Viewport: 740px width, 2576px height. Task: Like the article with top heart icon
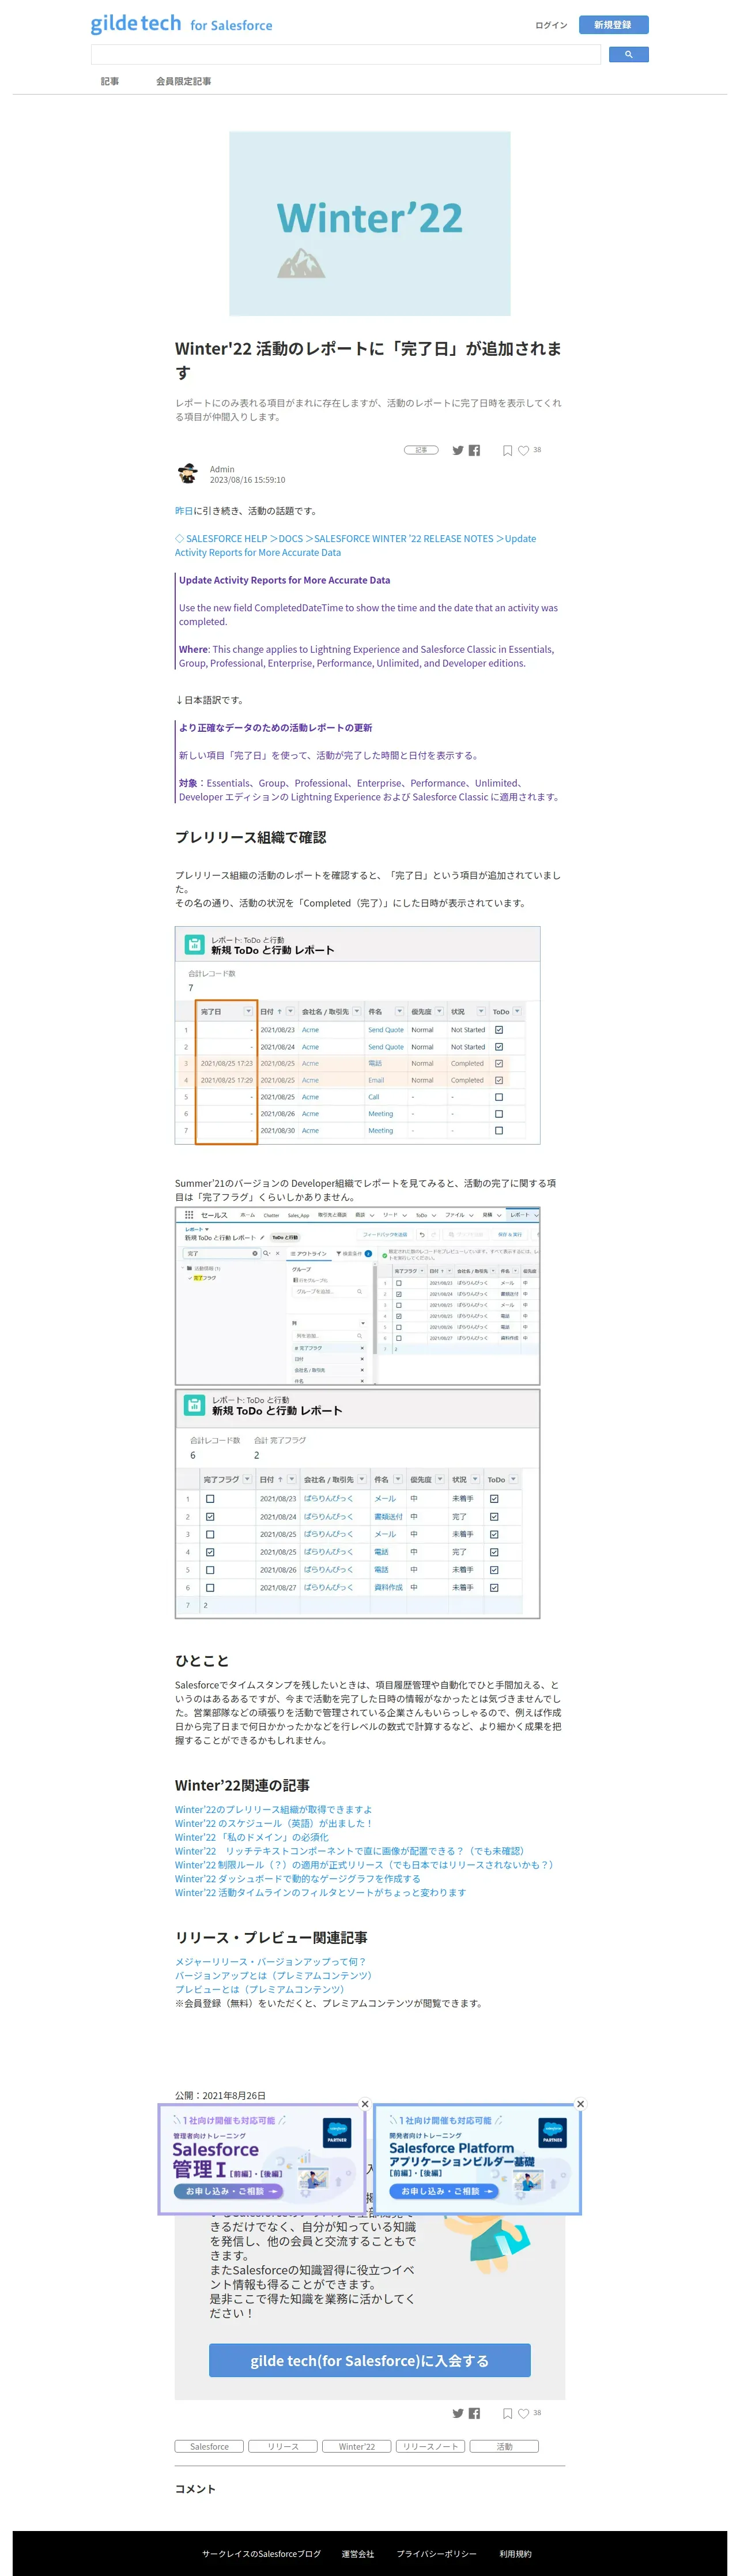(523, 450)
